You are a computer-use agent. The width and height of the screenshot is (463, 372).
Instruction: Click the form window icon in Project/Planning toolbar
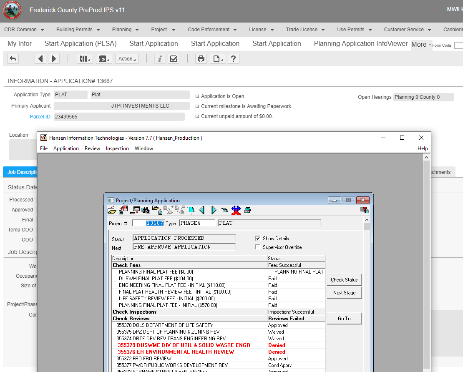(x=135, y=210)
